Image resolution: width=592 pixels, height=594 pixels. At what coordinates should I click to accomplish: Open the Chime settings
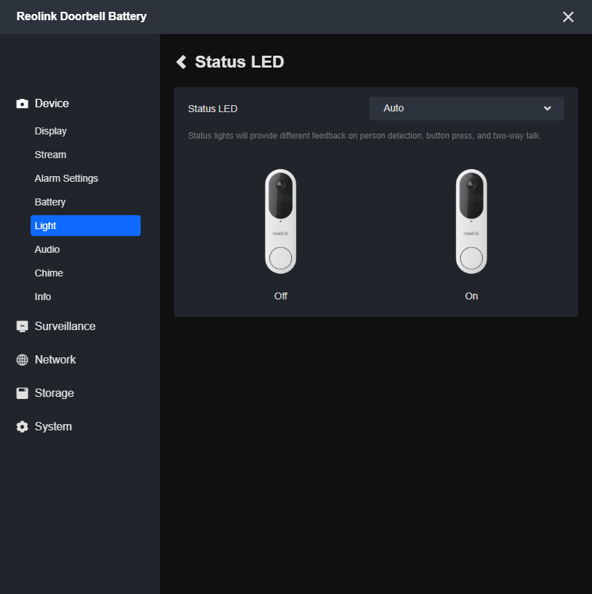[x=49, y=273]
